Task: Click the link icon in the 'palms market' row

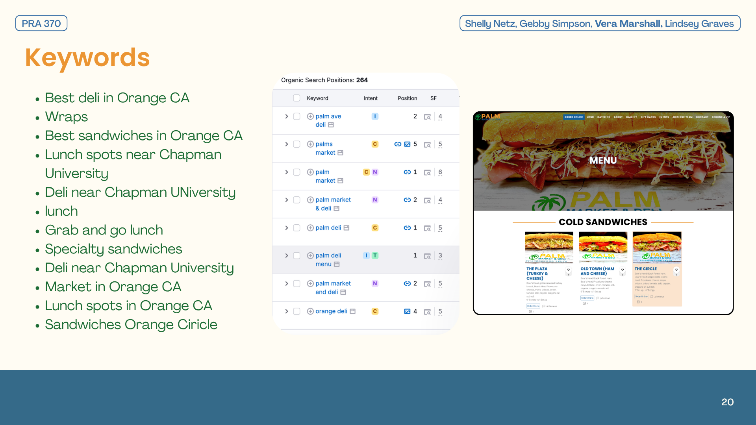Action: [398, 144]
